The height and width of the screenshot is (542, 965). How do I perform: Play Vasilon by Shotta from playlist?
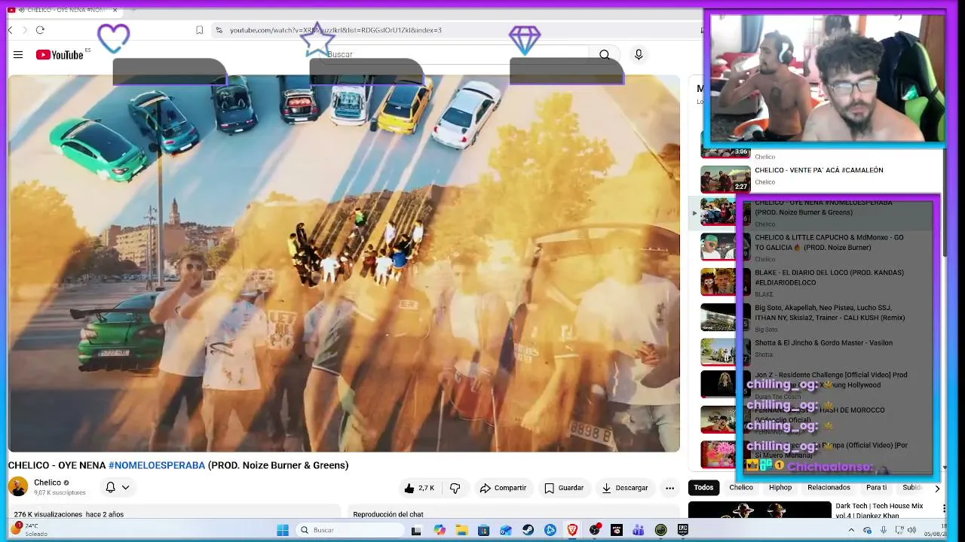(823, 343)
